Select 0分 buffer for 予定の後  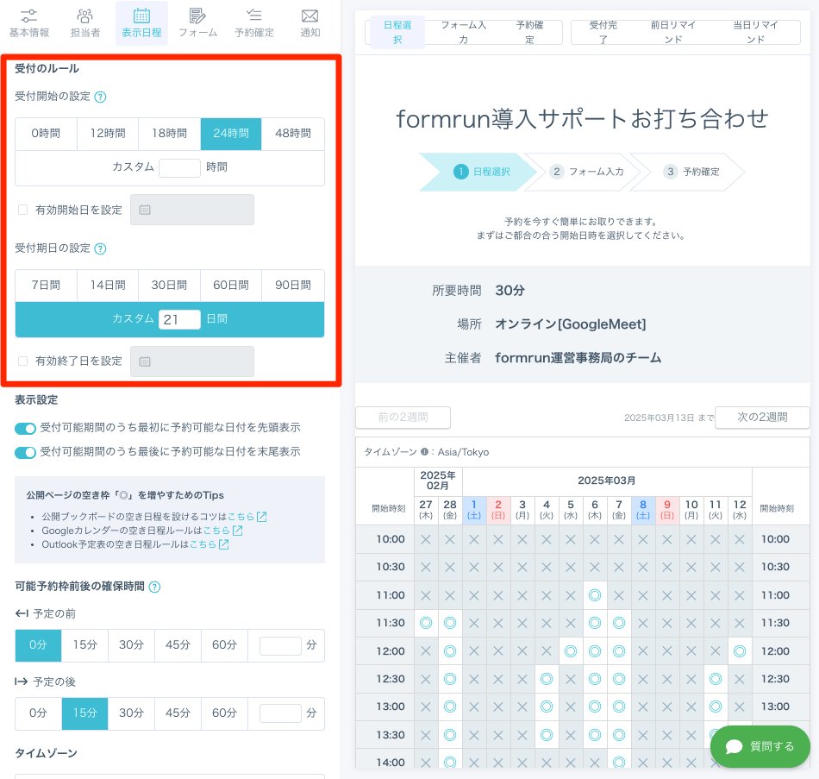click(x=38, y=713)
